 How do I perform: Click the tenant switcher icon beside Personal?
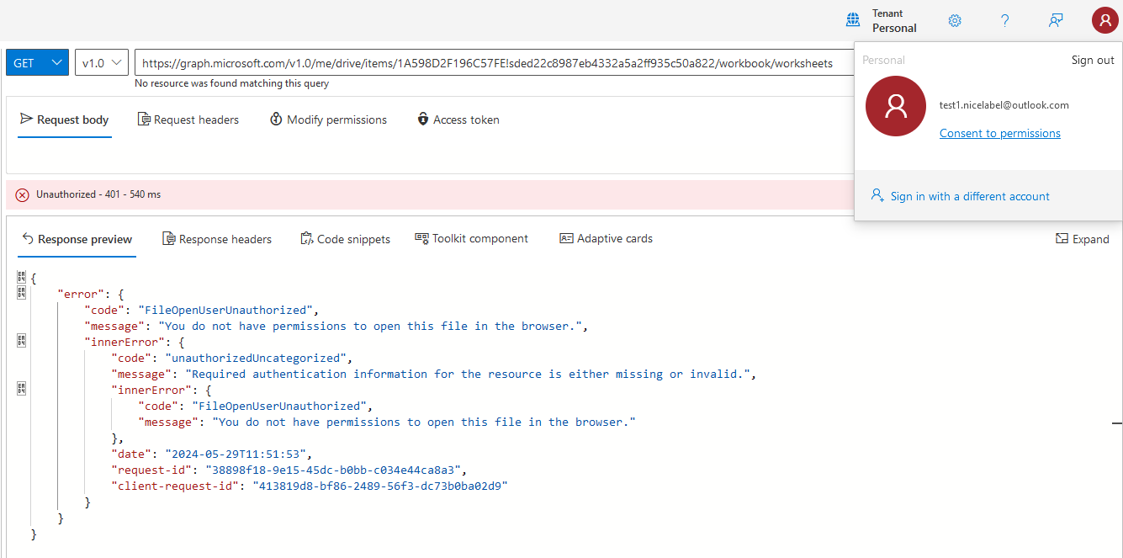[852, 20]
